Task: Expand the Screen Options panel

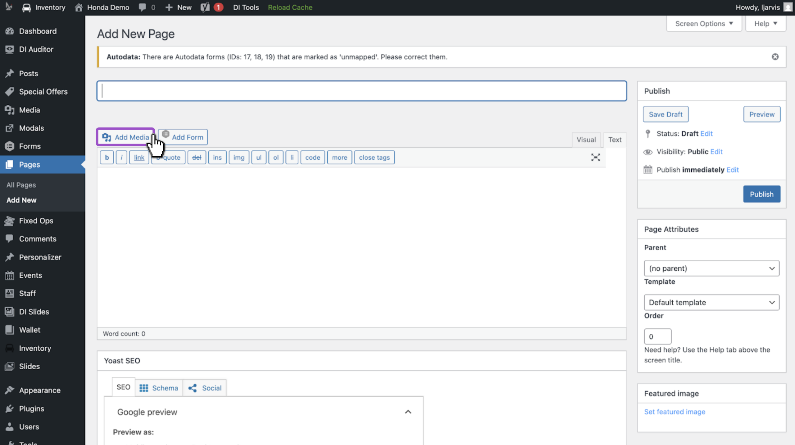Action: (704, 24)
